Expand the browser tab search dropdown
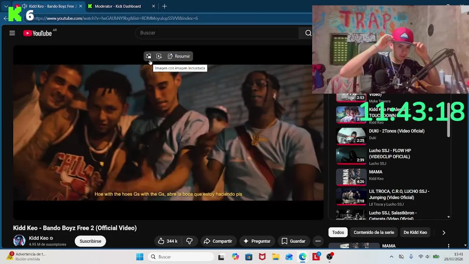 (6, 6)
